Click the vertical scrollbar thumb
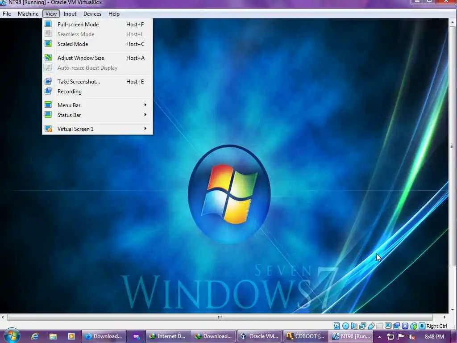This screenshot has height=343, width=457. [x=453, y=146]
